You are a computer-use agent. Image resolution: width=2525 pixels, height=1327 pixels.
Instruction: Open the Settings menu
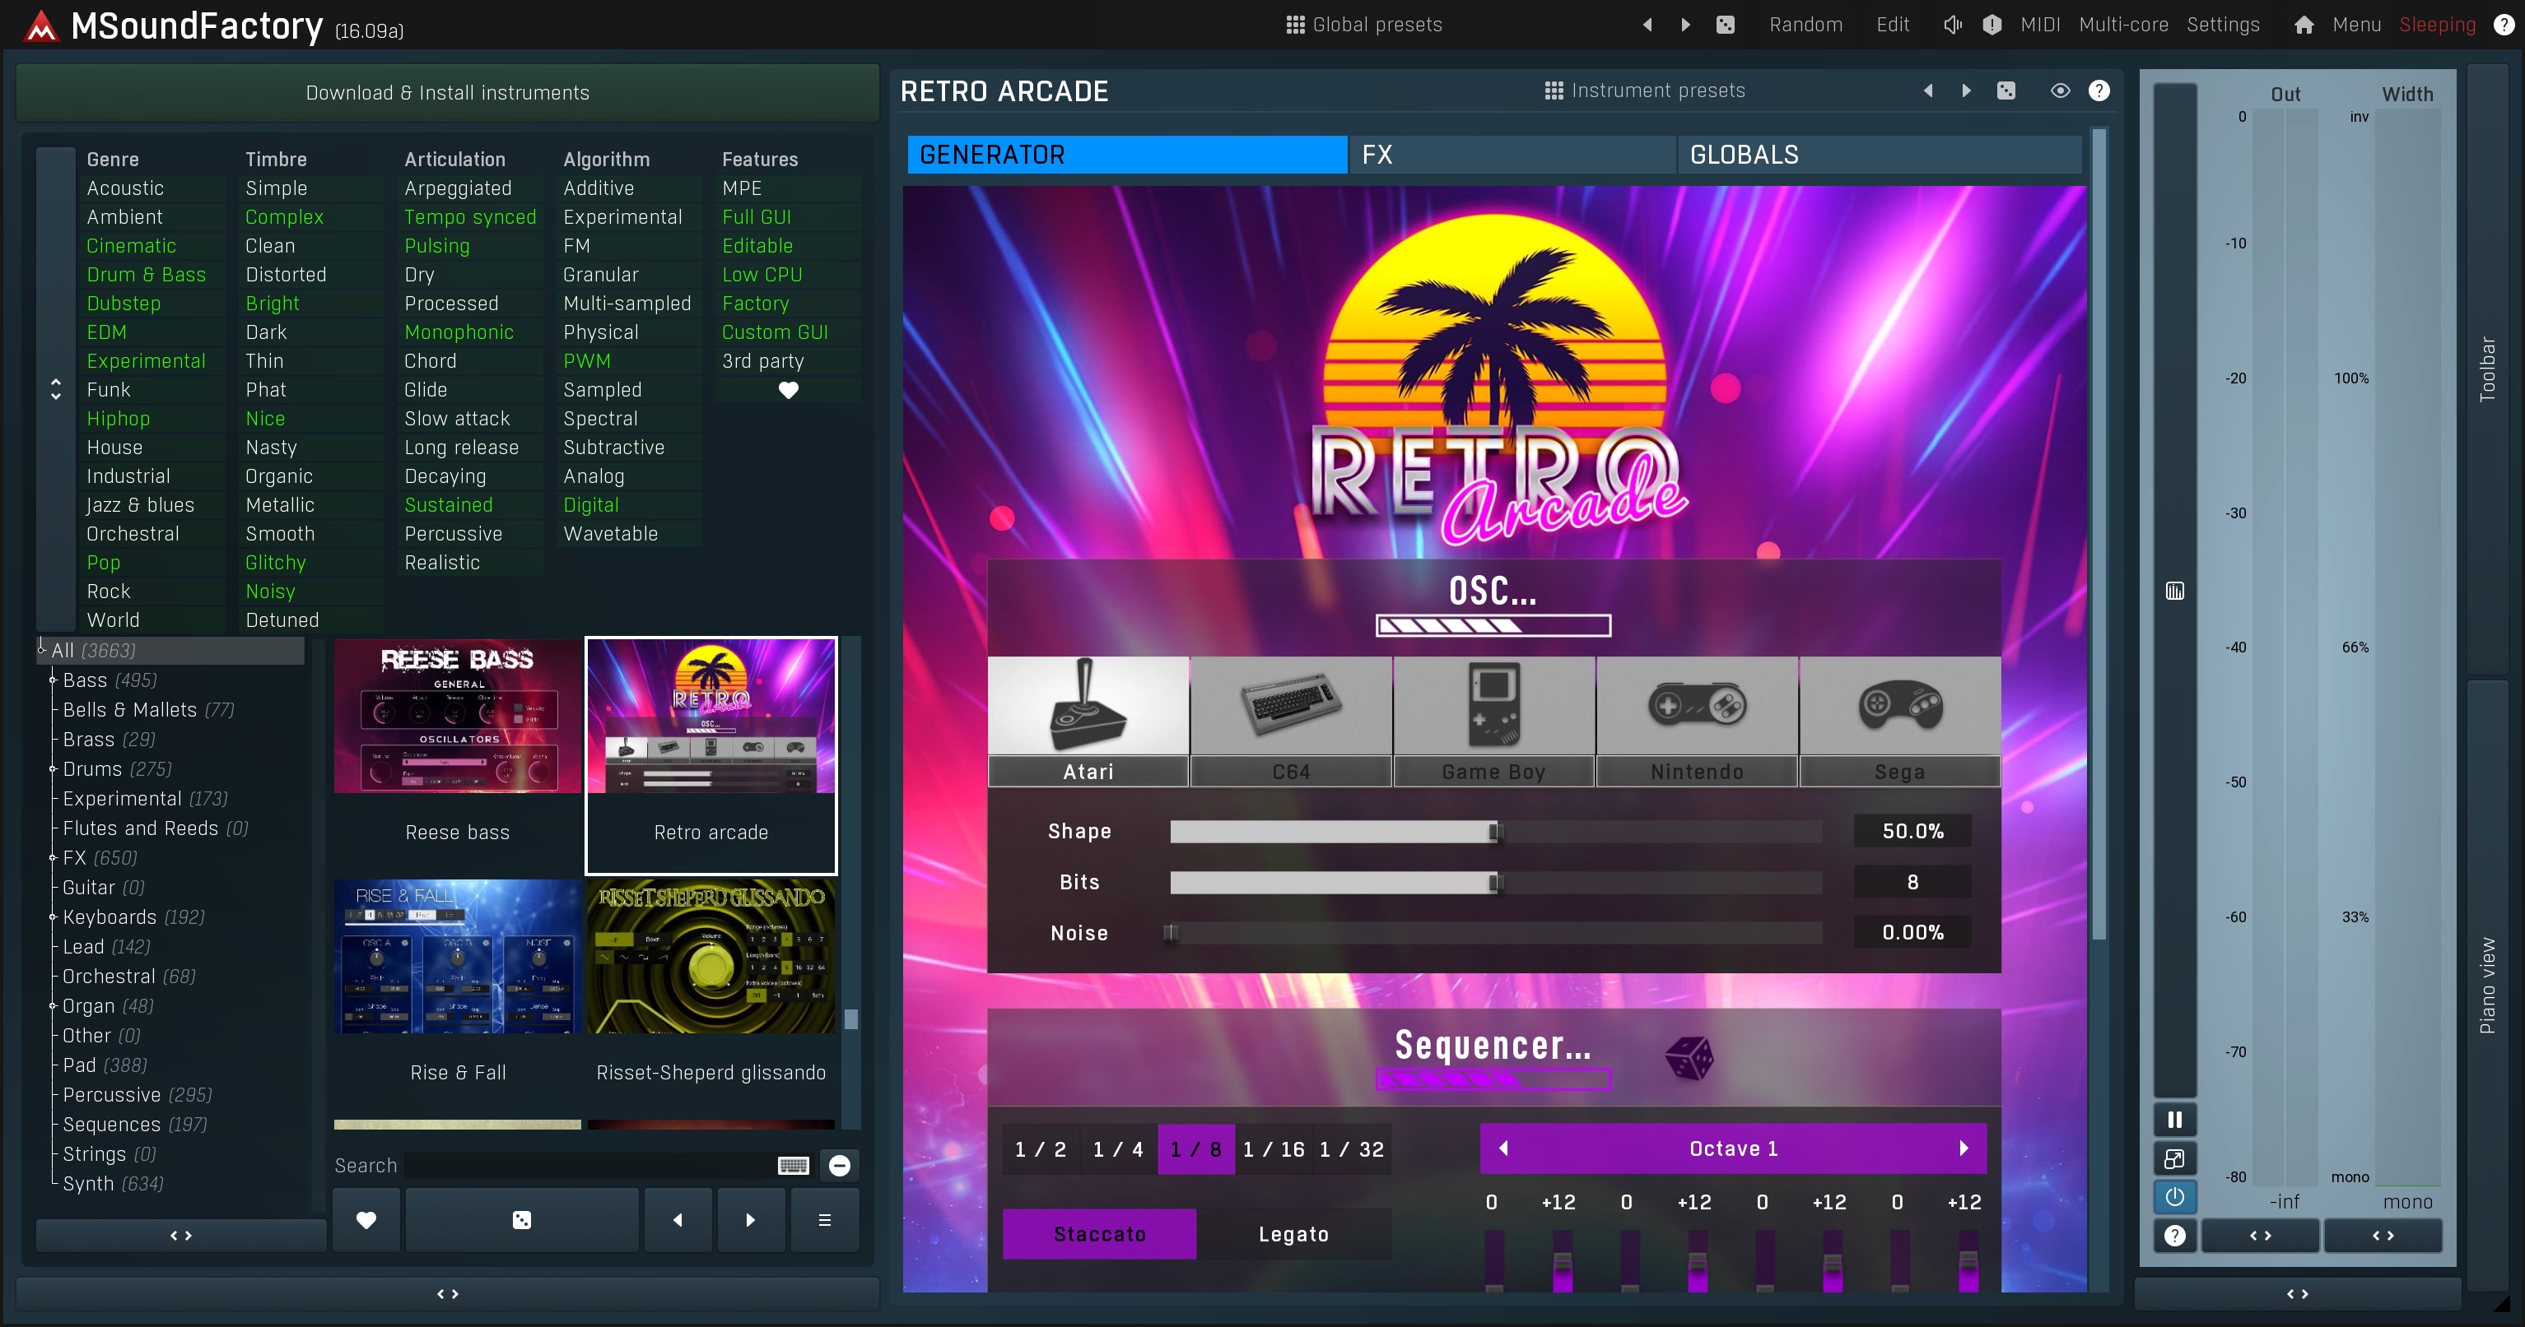(x=2223, y=25)
